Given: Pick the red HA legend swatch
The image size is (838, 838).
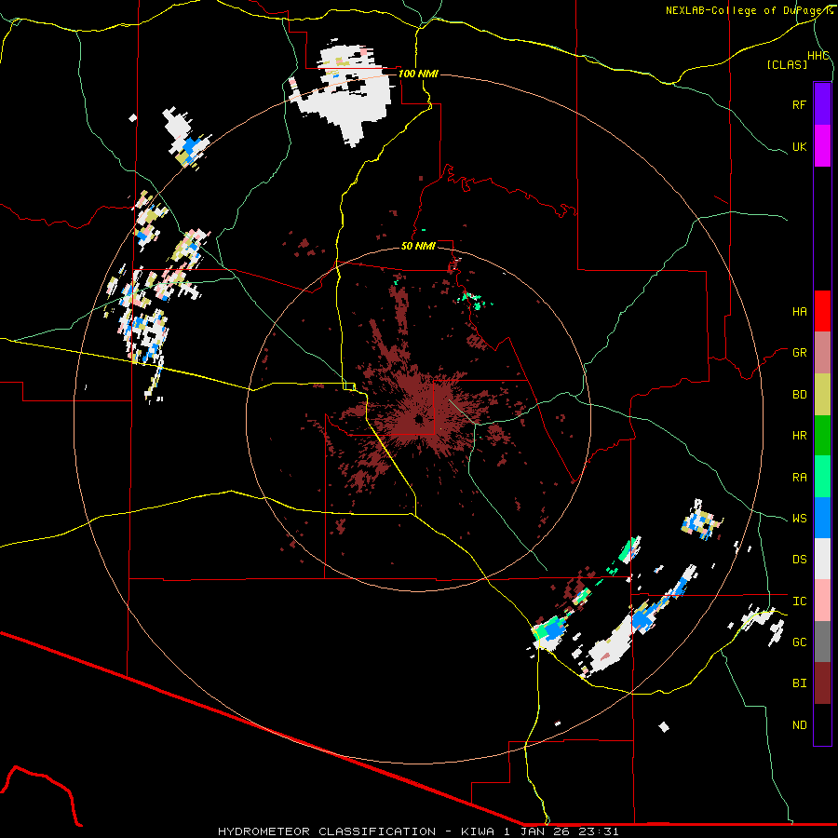Looking at the screenshot, I should click(x=822, y=311).
